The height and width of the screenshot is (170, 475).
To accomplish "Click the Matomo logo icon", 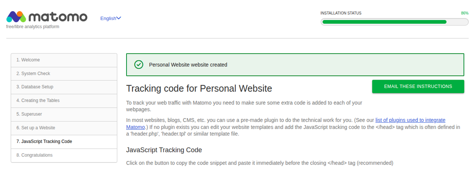I will [16, 17].
